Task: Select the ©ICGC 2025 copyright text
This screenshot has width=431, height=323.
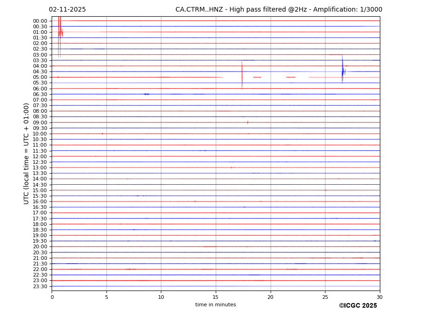Action: [x=358, y=306]
